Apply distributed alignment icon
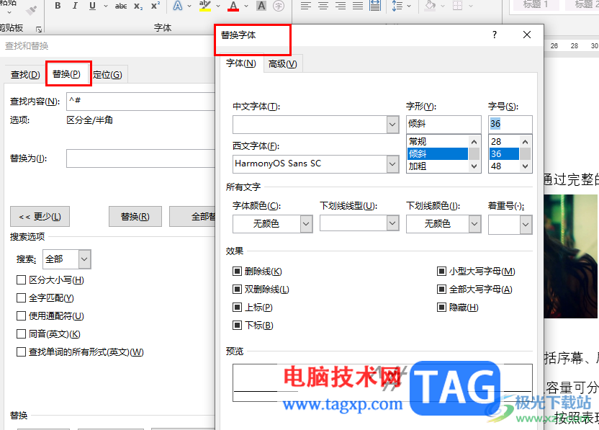Screen dimensions: 599x430 coord(376,6)
